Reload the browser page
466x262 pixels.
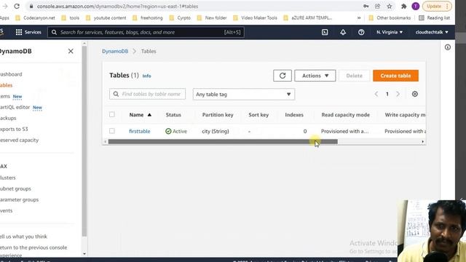17,6
